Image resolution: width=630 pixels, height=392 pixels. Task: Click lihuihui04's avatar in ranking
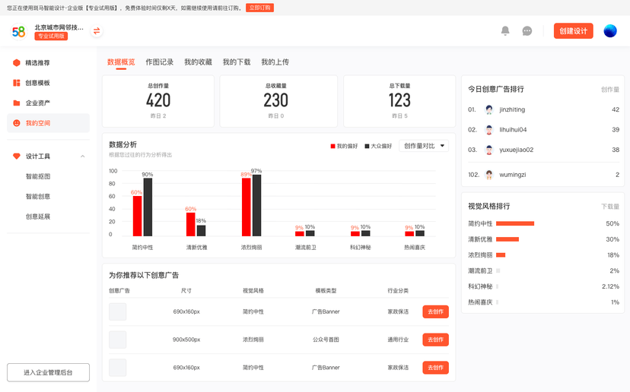[489, 130]
